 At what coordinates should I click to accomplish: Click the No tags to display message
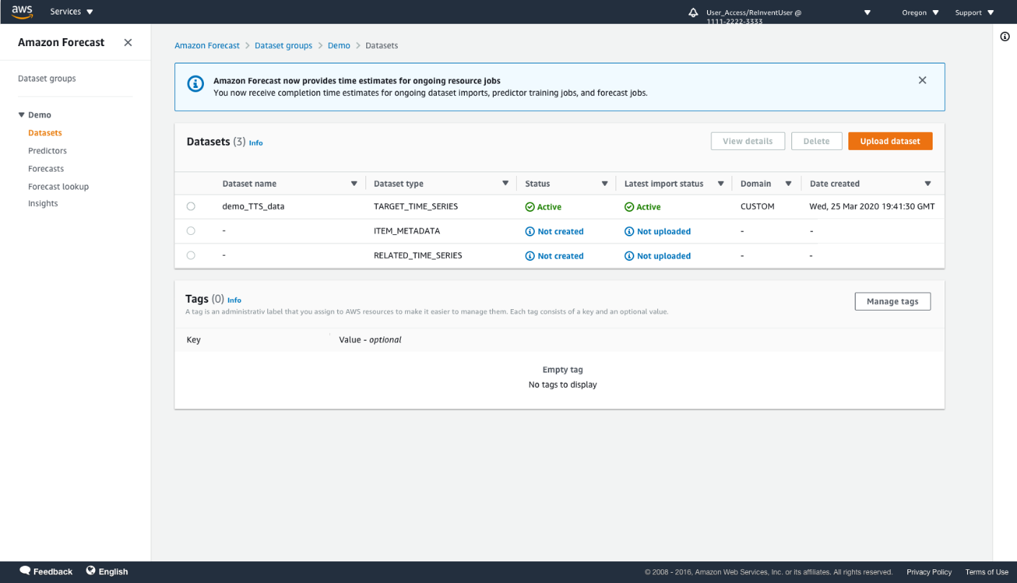(x=562, y=385)
